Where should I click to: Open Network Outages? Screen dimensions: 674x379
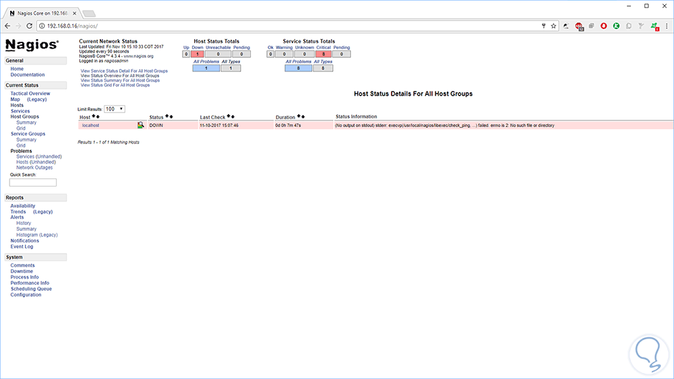[x=34, y=168]
